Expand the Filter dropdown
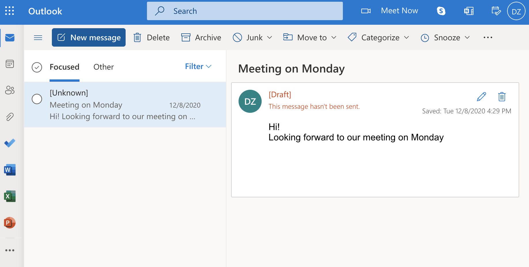 tap(198, 66)
